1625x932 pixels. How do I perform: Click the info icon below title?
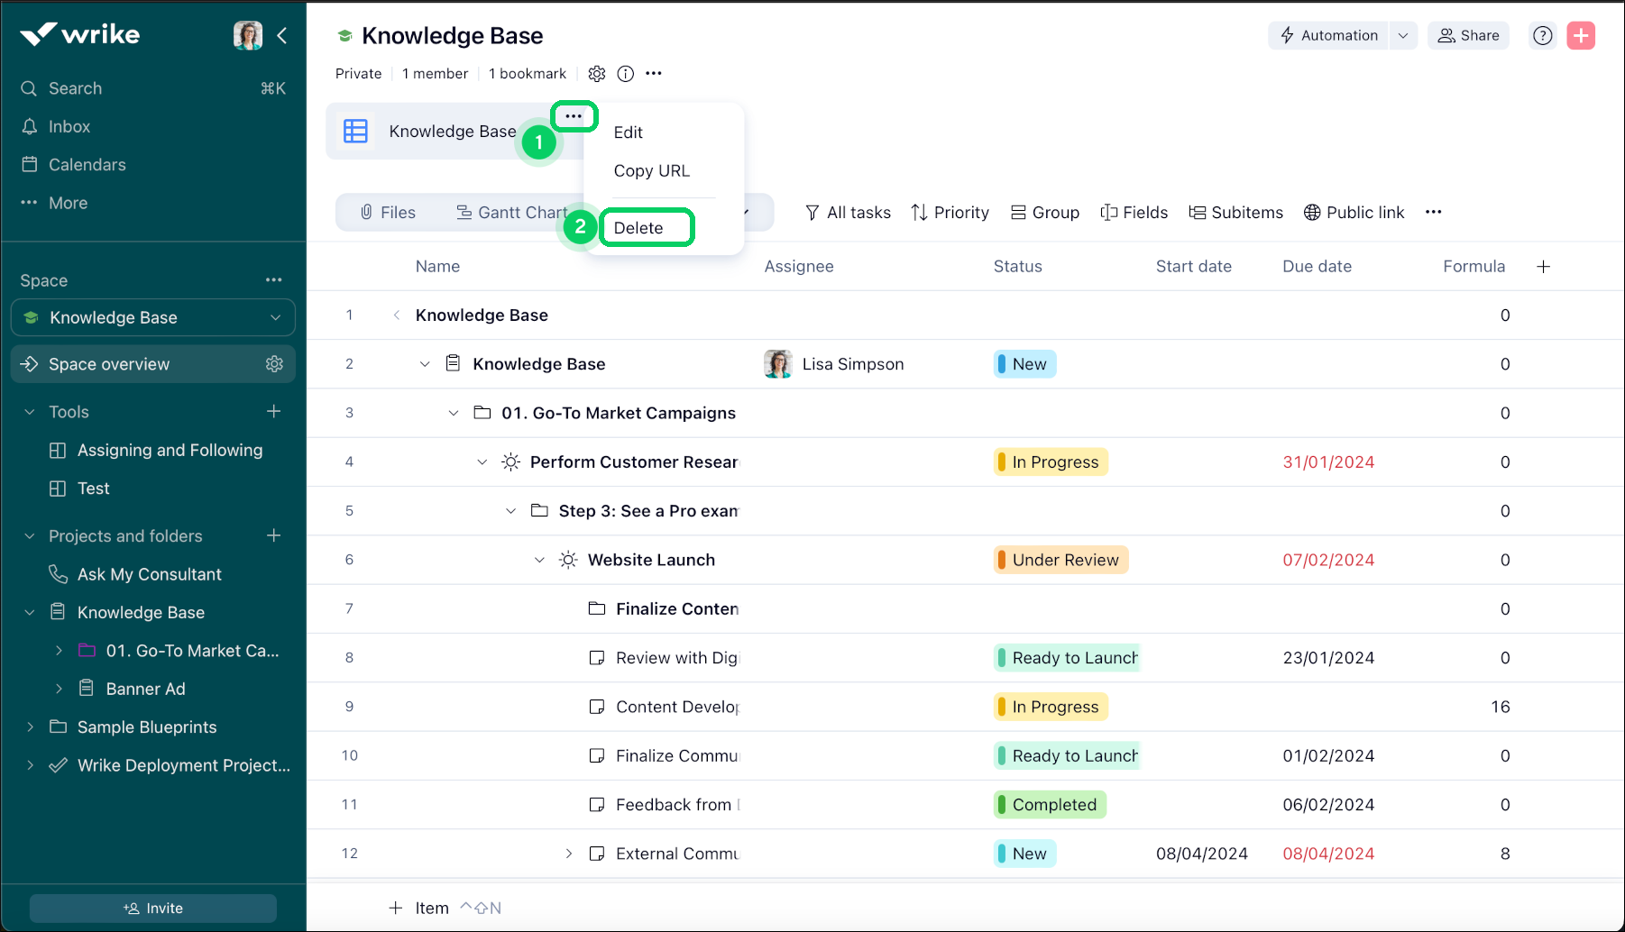(x=625, y=74)
